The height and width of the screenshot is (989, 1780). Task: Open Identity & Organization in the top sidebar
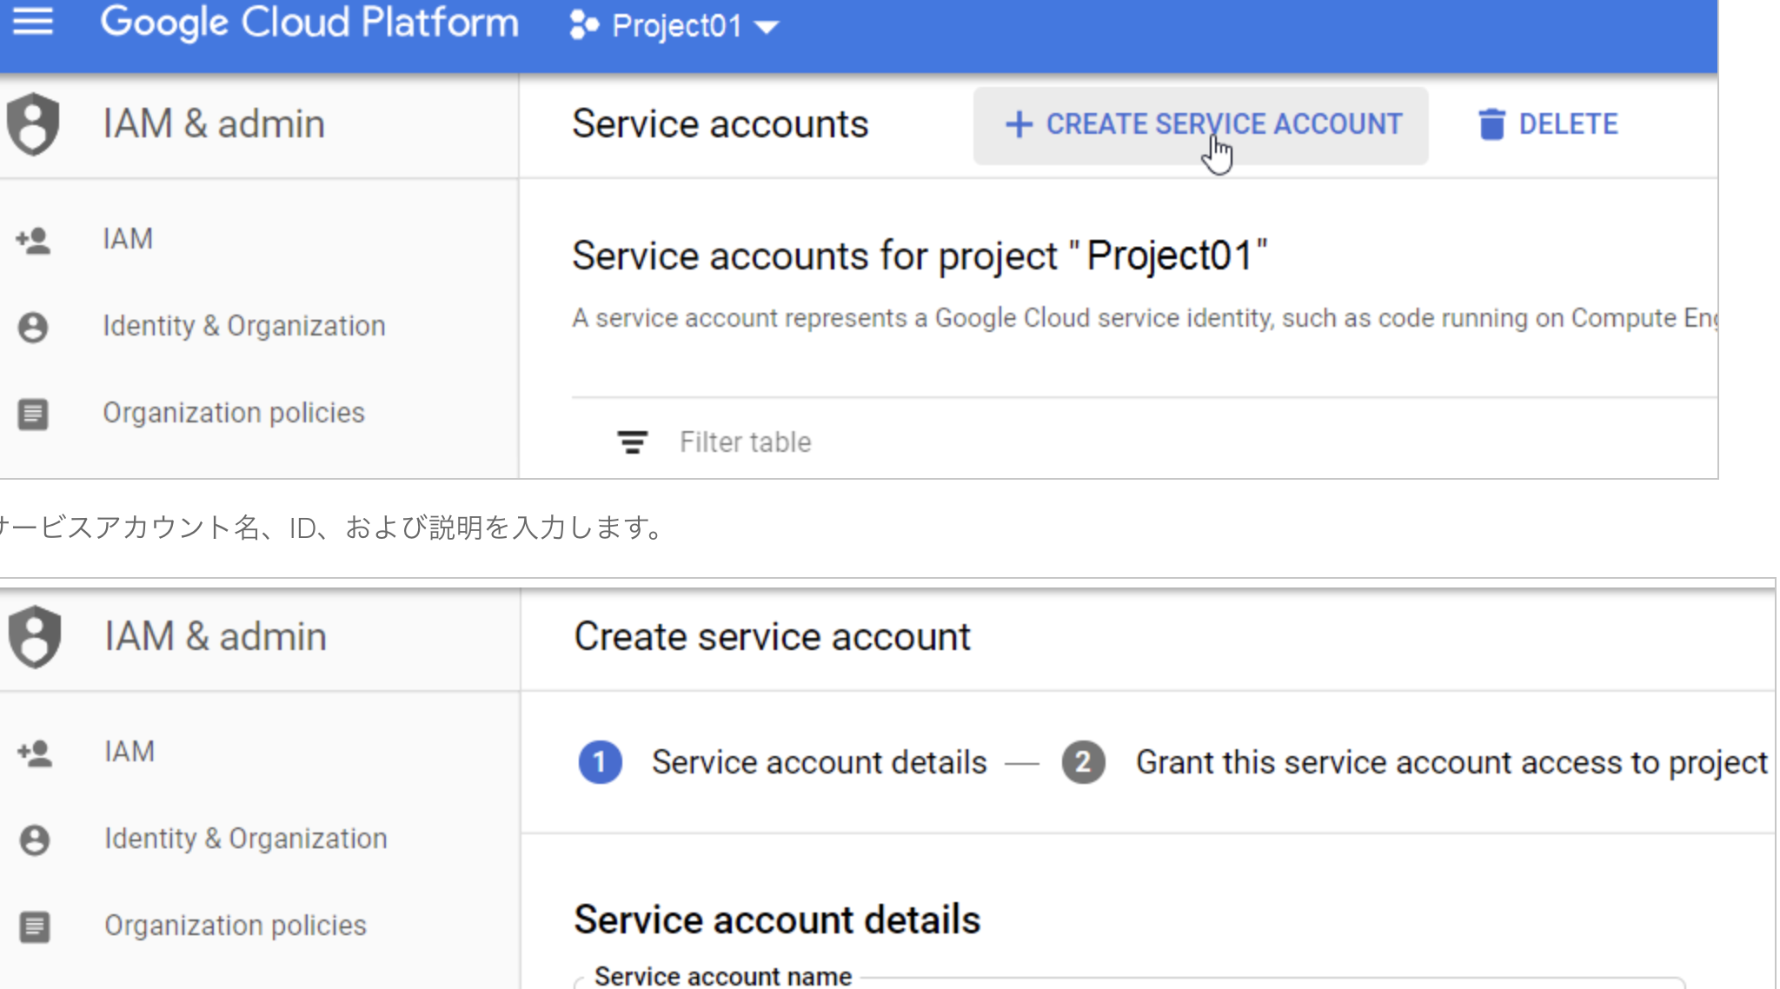click(243, 326)
